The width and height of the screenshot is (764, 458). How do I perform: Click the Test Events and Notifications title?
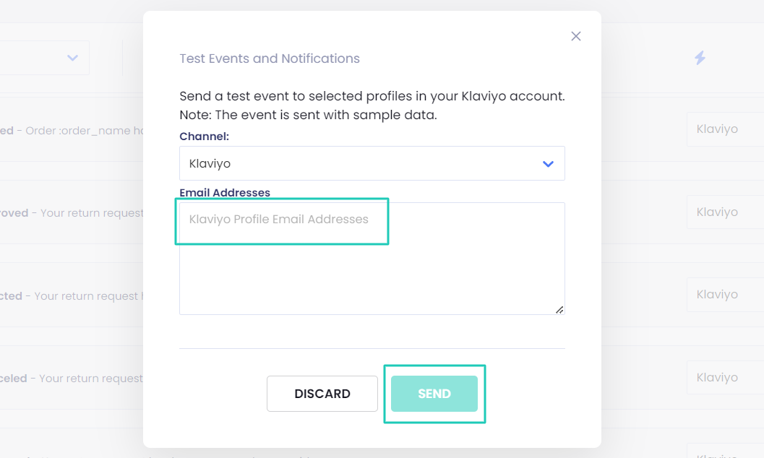coord(270,59)
